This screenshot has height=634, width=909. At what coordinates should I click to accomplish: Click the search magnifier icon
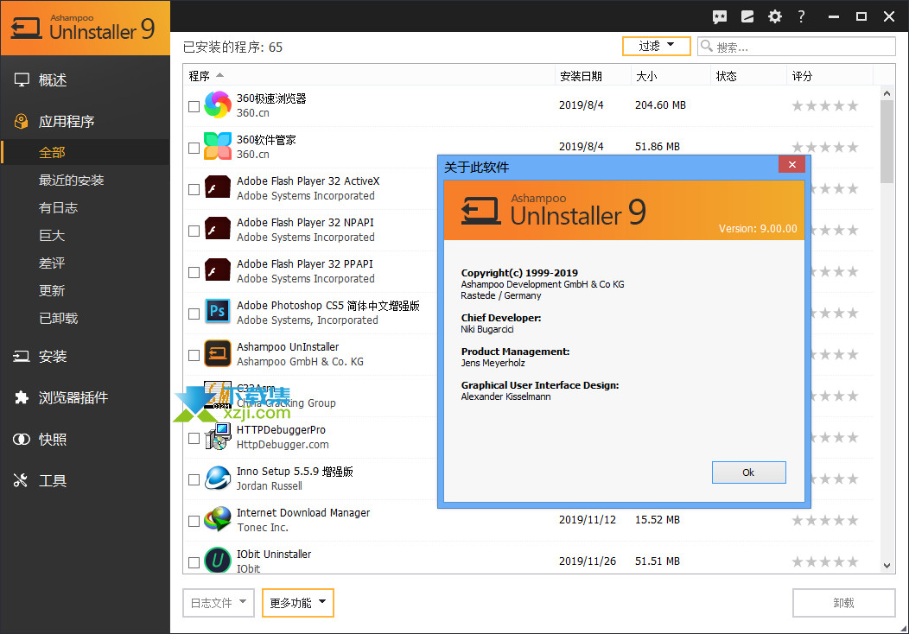(x=707, y=46)
